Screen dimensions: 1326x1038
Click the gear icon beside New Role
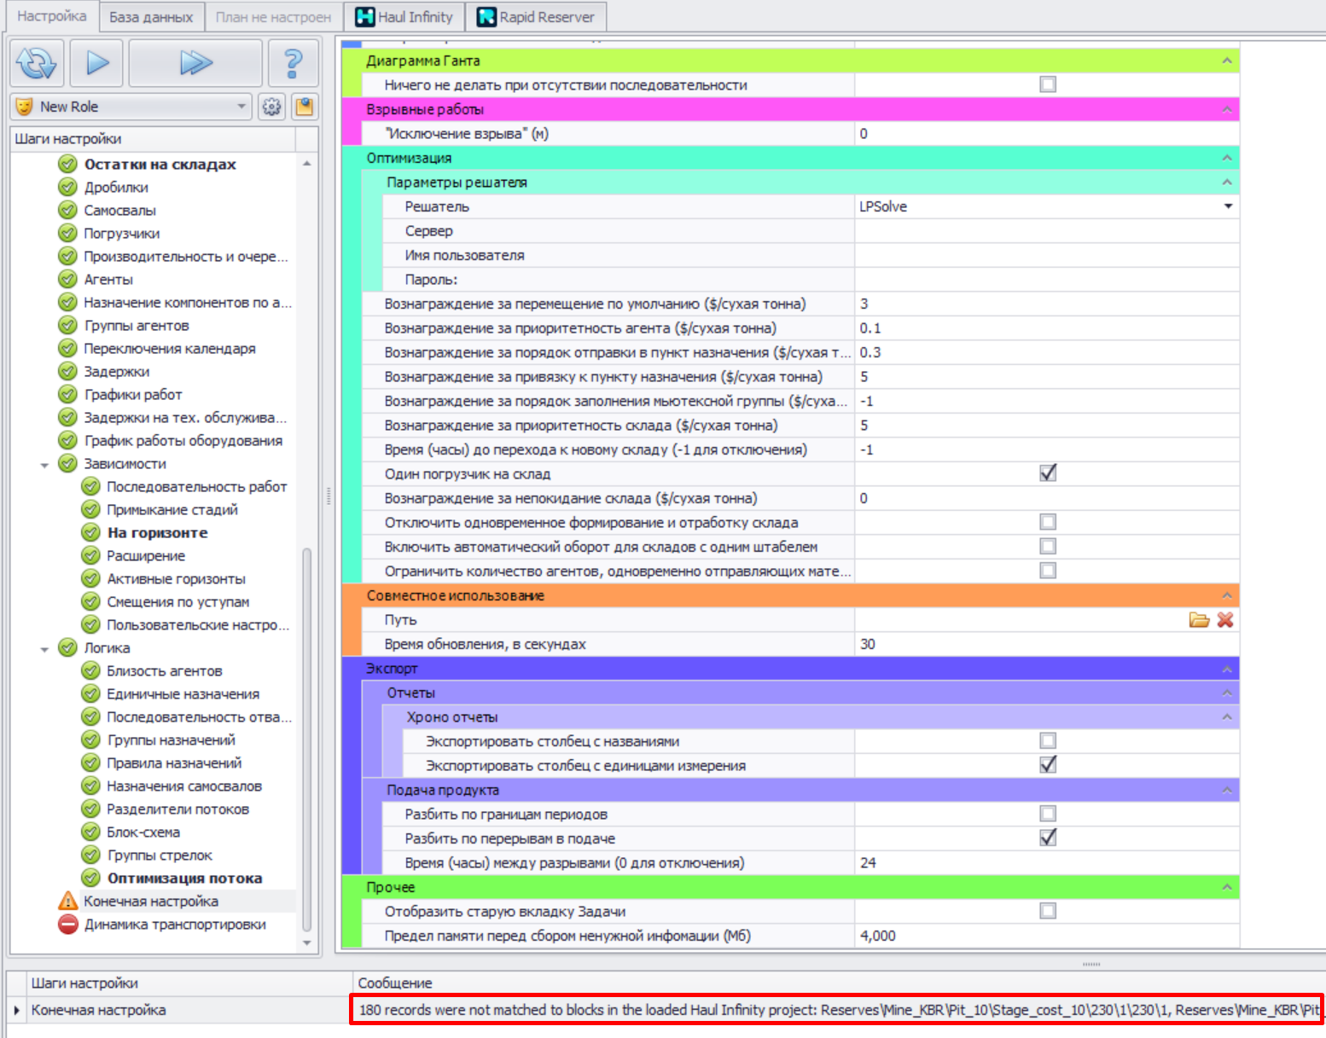pos(271,107)
